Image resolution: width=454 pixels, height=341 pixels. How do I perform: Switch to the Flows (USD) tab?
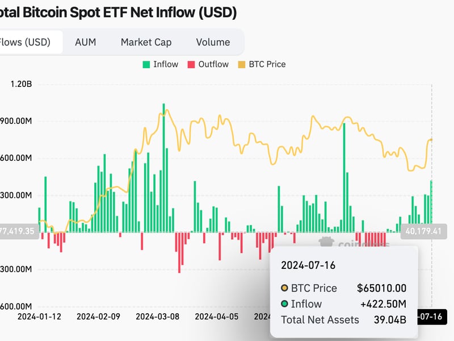point(27,42)
